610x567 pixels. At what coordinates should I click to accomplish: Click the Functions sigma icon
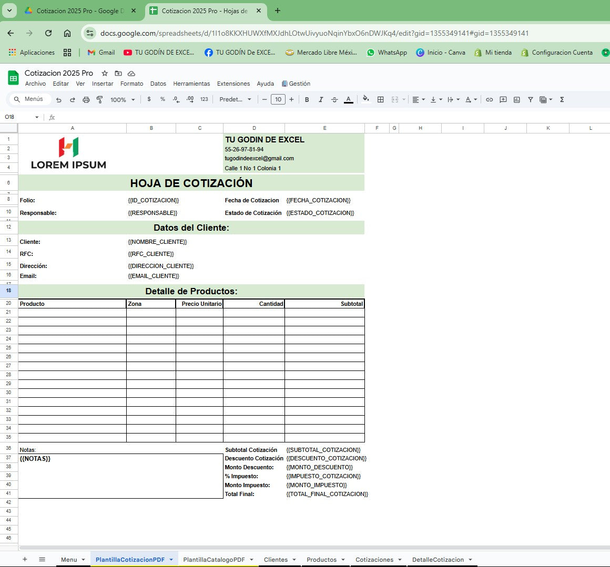[562, 99]
